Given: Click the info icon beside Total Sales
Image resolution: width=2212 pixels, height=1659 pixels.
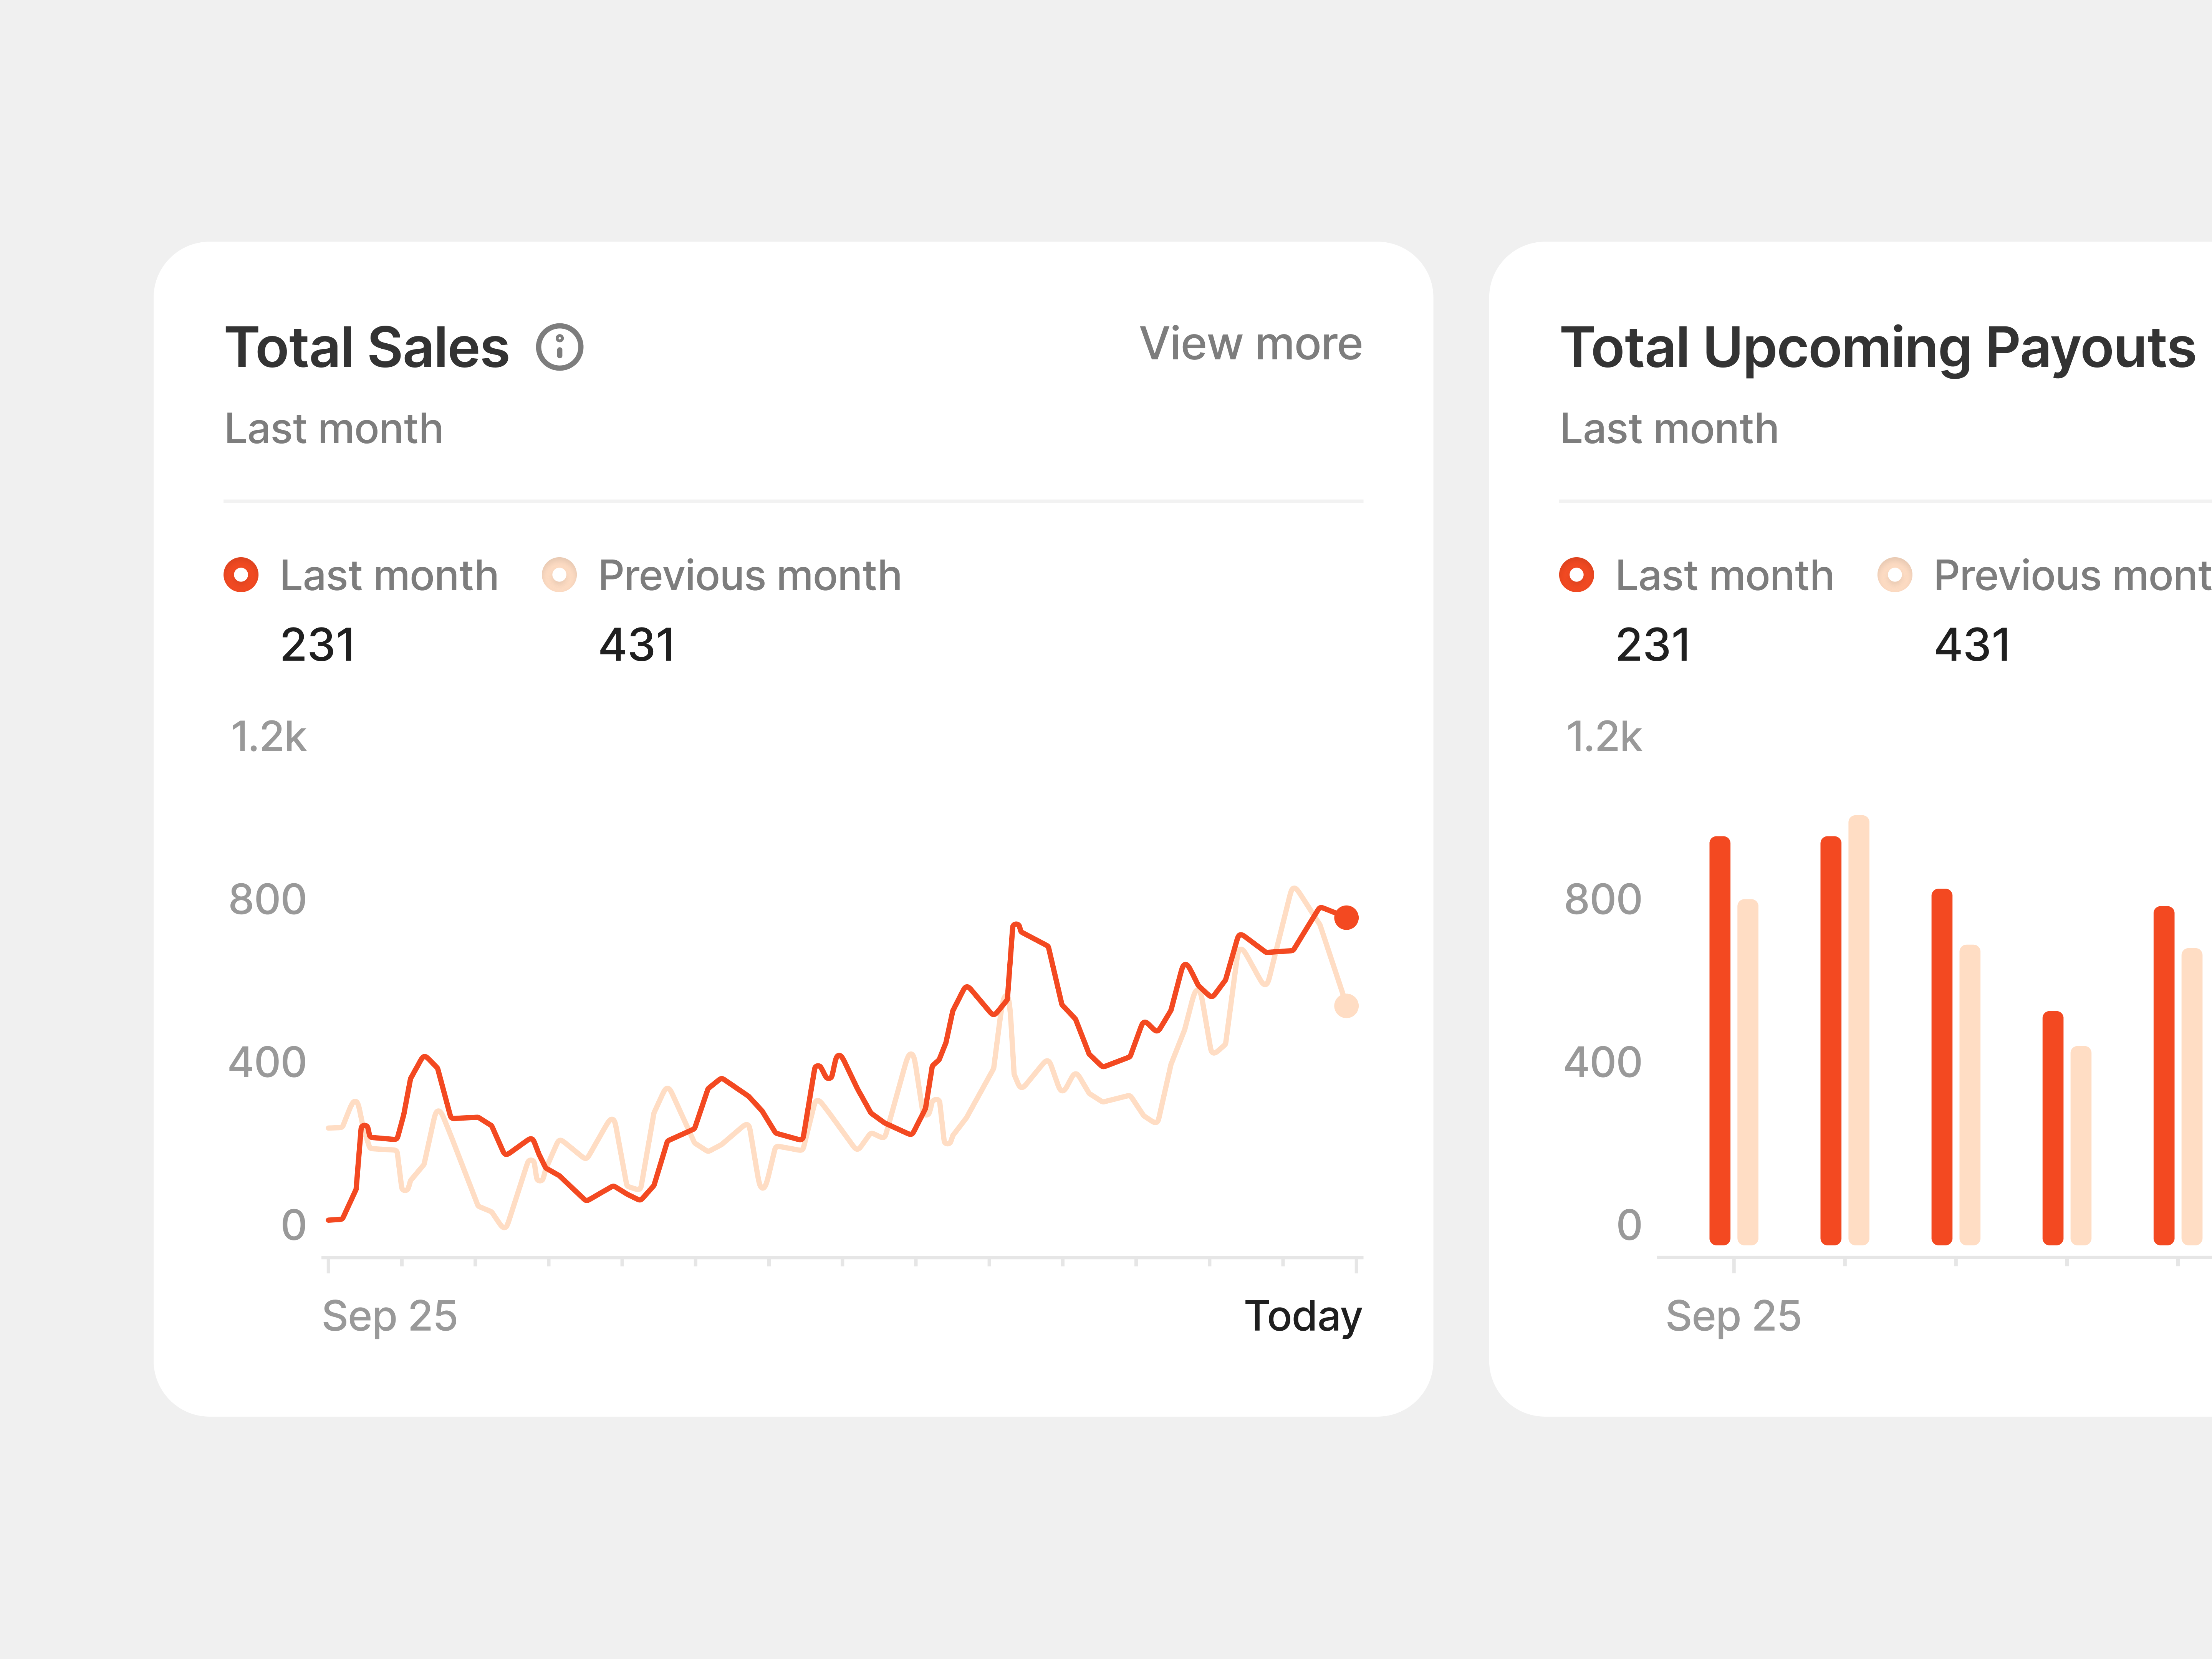Looking at the screenshot, I should tap(559, 347).
